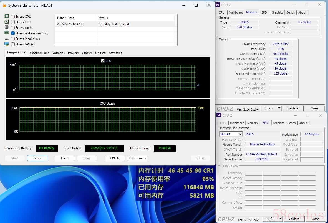The width and height of the screenshot is (328, 223).
Task: Select the Bench tab in lower CPU-Z
Action: click(291, 123)
